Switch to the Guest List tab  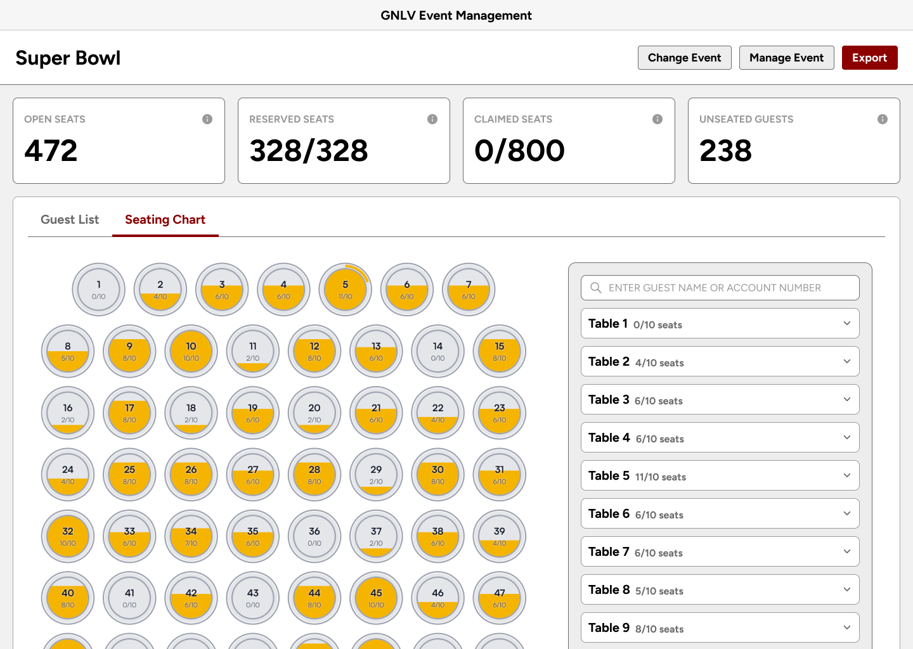[x=70, y=219]
